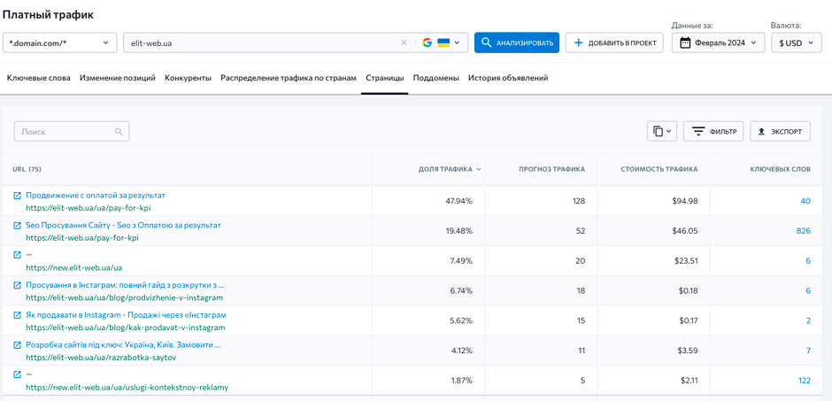Image resolution: width=832 pixels, height=401 pixels.
Task: Click keyword count 2
Action: [x=808, y=320]
